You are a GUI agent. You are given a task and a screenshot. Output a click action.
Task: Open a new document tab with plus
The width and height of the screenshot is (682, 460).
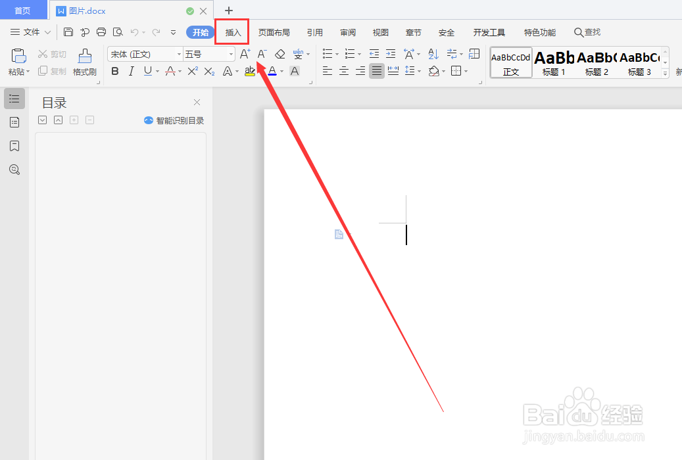(229, 11)
